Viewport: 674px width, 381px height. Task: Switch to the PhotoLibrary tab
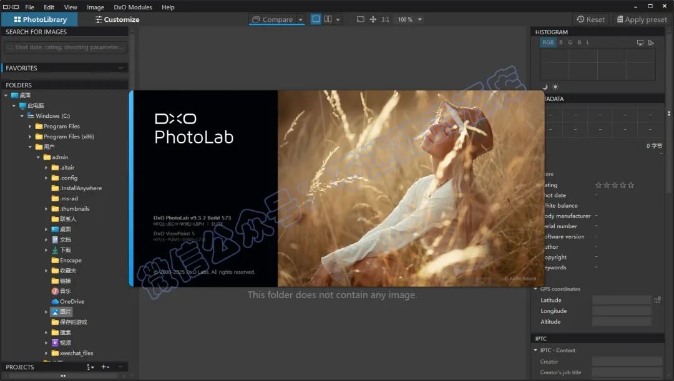(x=40, y=19)
